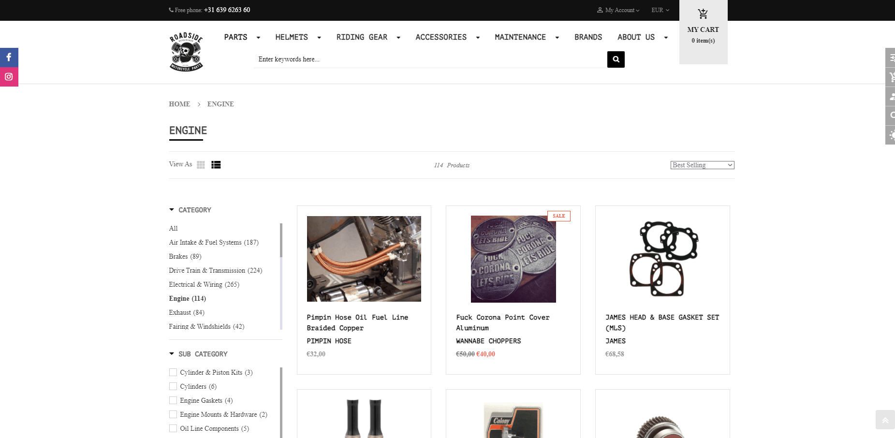
Task: Click the Engine breadcrumb link
Action: [x=220, y=104]
